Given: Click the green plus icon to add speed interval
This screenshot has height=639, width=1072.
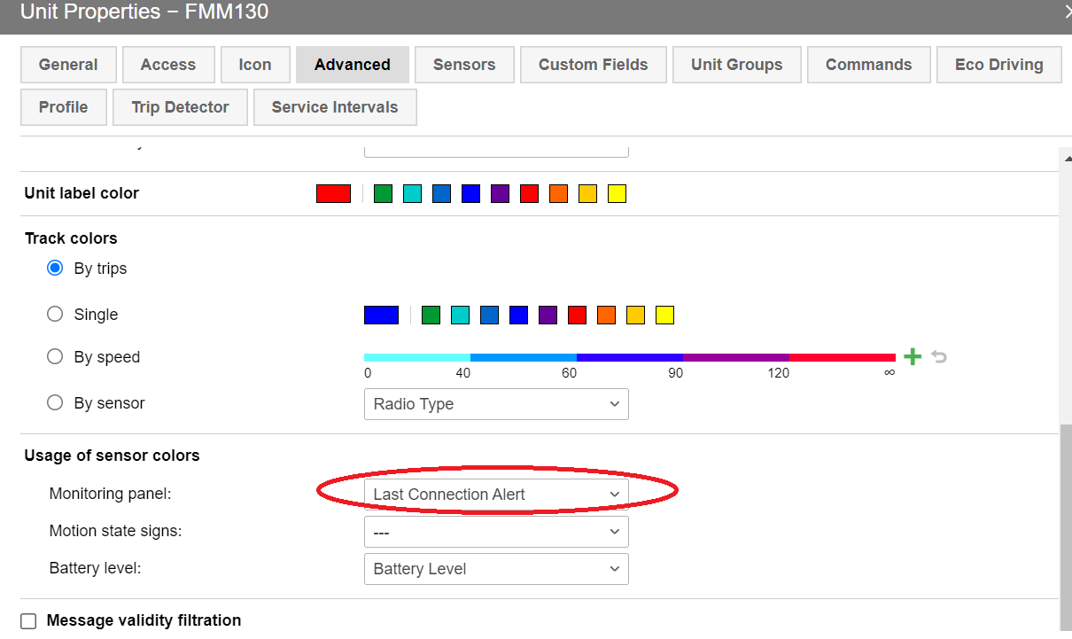Looking at the screenshot, I should tap(913, 357).
